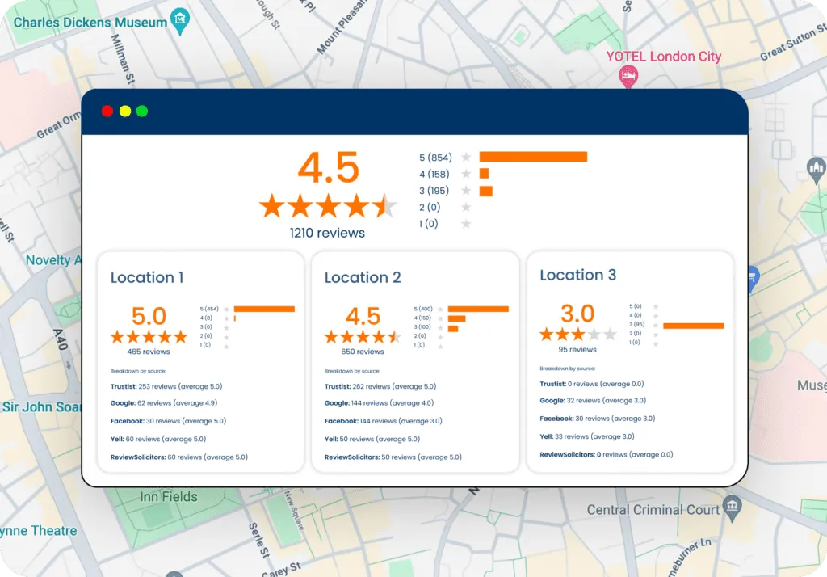Screen dimensions: 827x577
Task: Click Yell: 33 reviews line
Action: pyautogui.click(x=587, y=436)
